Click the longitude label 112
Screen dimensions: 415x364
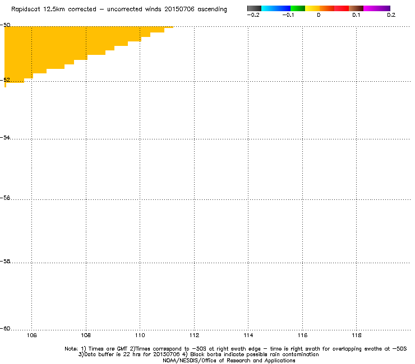tap(194, 335)
